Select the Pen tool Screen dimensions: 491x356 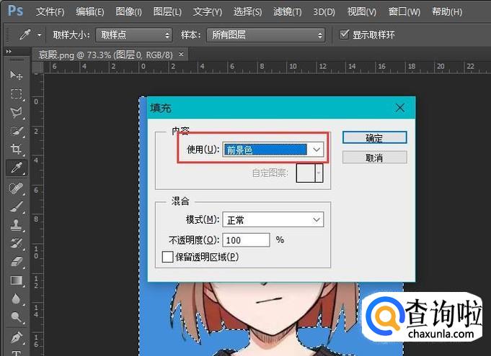coord(16,337)
